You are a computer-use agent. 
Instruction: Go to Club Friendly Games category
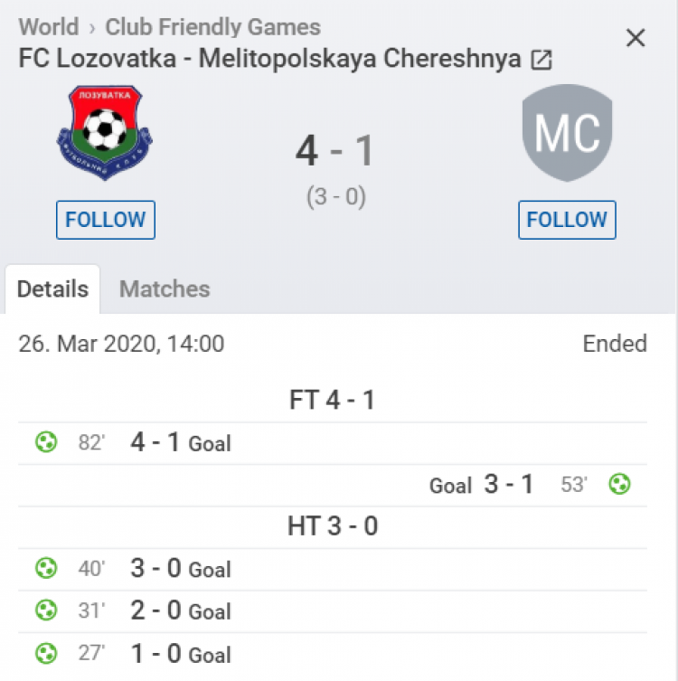[x=212, y=27]
